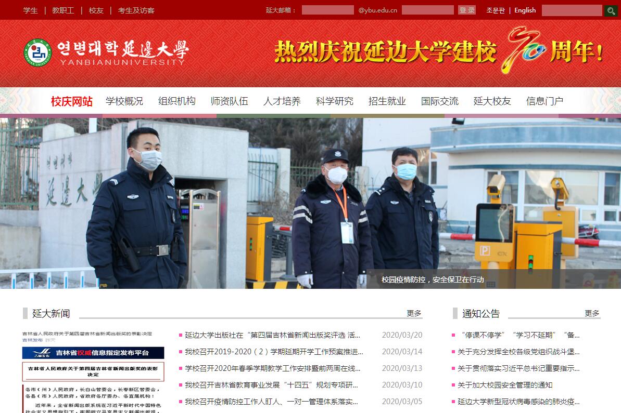Open news dated 2020/03/14 about 延期开学
Viewport: 621px width, 413px height.
[x=274, y=352]
